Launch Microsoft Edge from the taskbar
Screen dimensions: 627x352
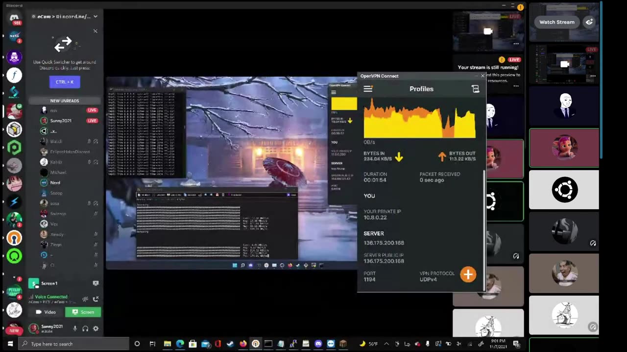pyautogui.click(x=180, y=344)
